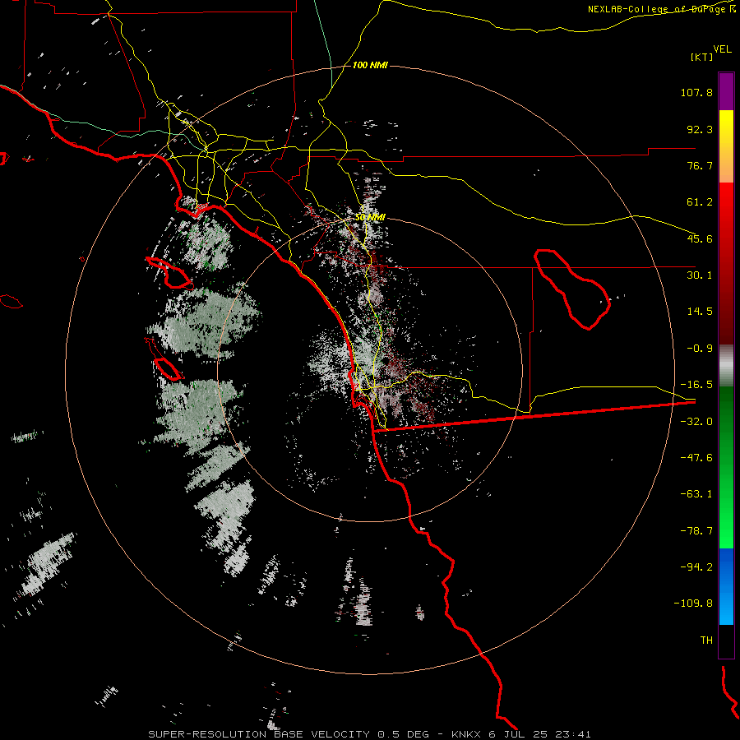Screen dimensions: 740x740
Task: Click the Salton Sea red outline on the map
Action: pos(572,289)
